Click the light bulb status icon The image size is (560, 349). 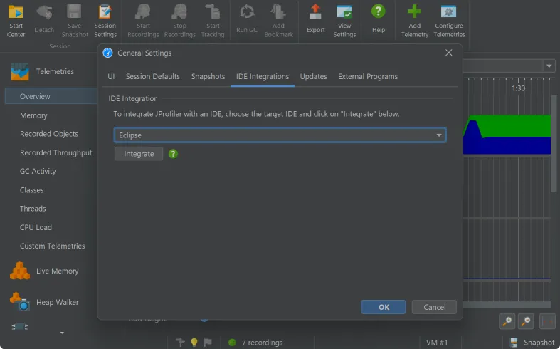coord(194,342)
